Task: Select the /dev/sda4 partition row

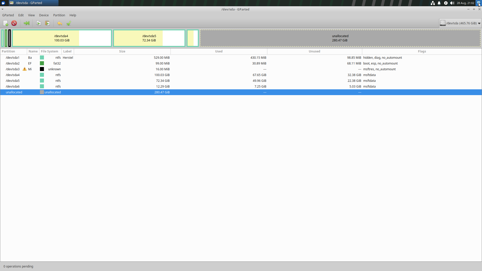Action: (x=241, y=75)
